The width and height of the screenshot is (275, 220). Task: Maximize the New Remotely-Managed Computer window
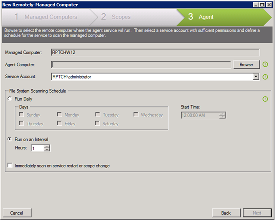(262, 5)
